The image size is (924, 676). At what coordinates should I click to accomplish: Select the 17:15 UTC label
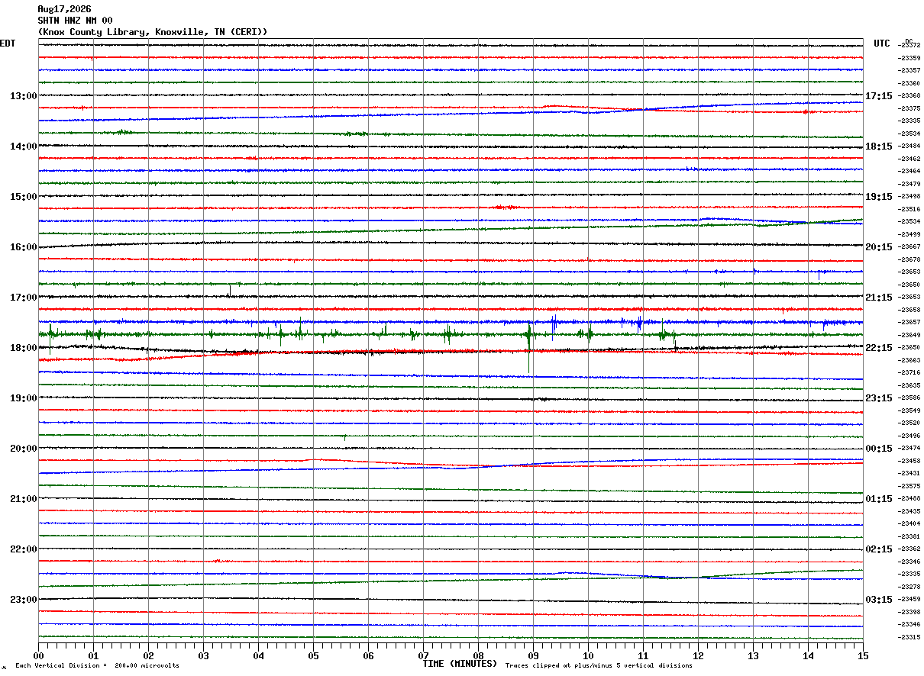pyautogui.click(x=879, y=96)
